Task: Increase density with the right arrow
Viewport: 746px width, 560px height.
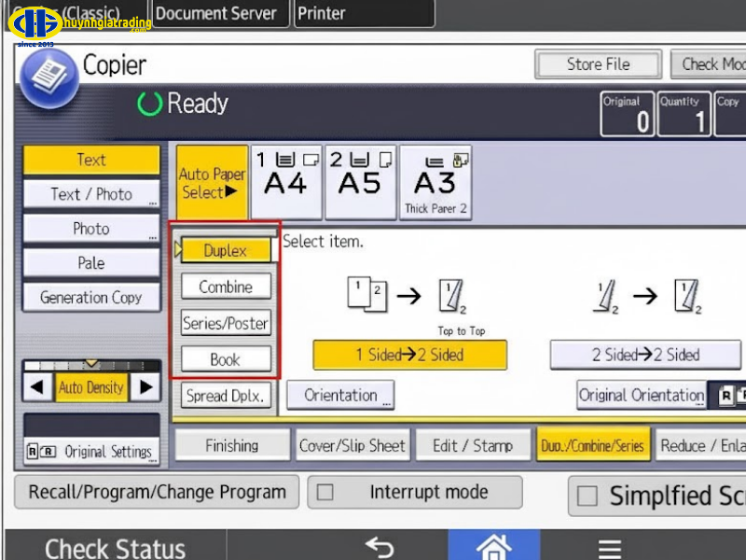Action: point(145,387)
